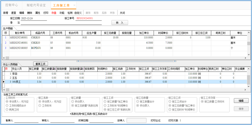
Task: Select 手动录入 under 报工数量
Action: click(x=78, y=102)
